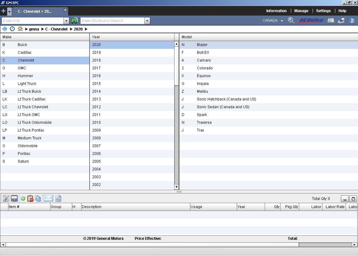The height and width of the screenshot is (256, 358).
Task: Select the Traverse model
Action: 269,123
